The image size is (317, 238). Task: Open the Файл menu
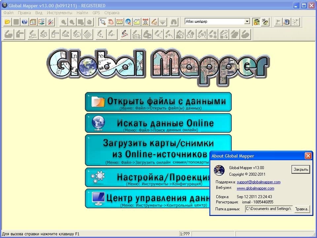coord(8,13)
